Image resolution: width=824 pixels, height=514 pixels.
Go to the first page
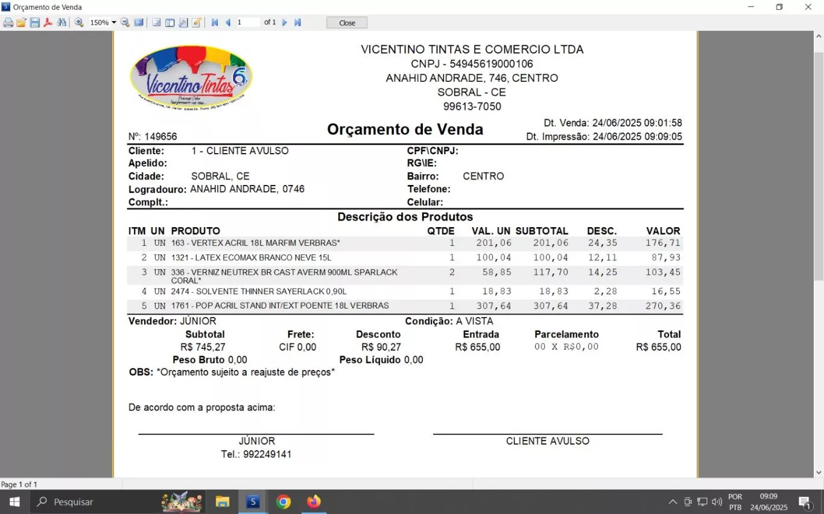pyautogui.click(x=215, y=23)
